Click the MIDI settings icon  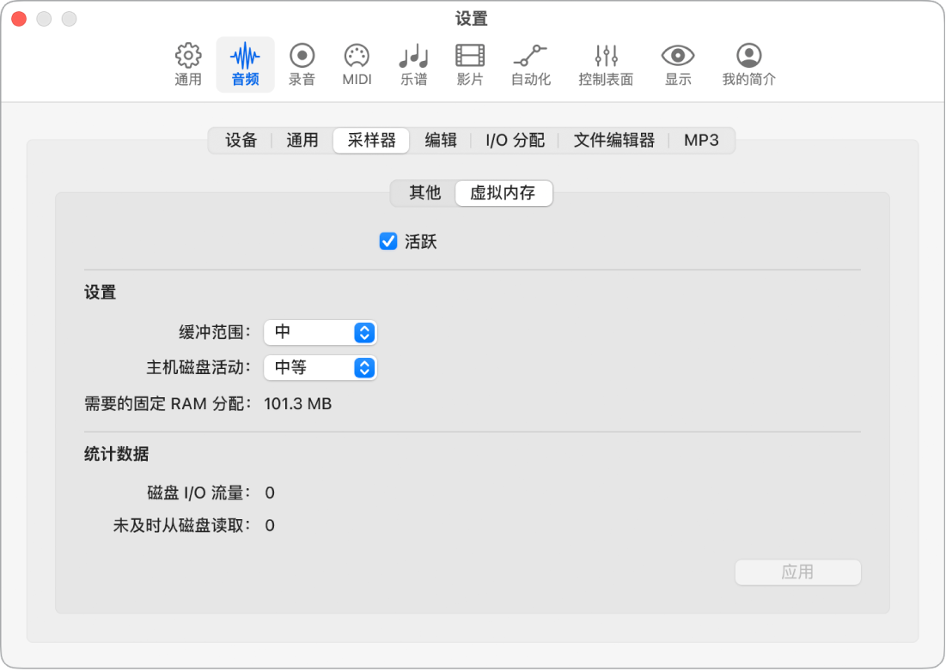[x=356, y=63]
